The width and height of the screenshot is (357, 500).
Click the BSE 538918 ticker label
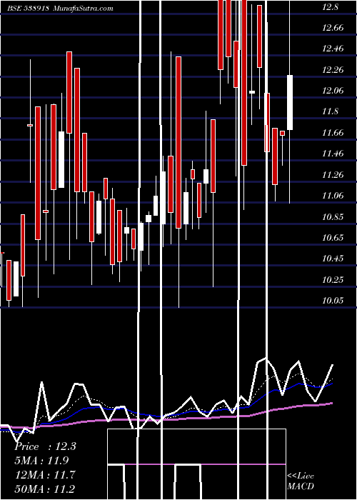pos(29,8)
